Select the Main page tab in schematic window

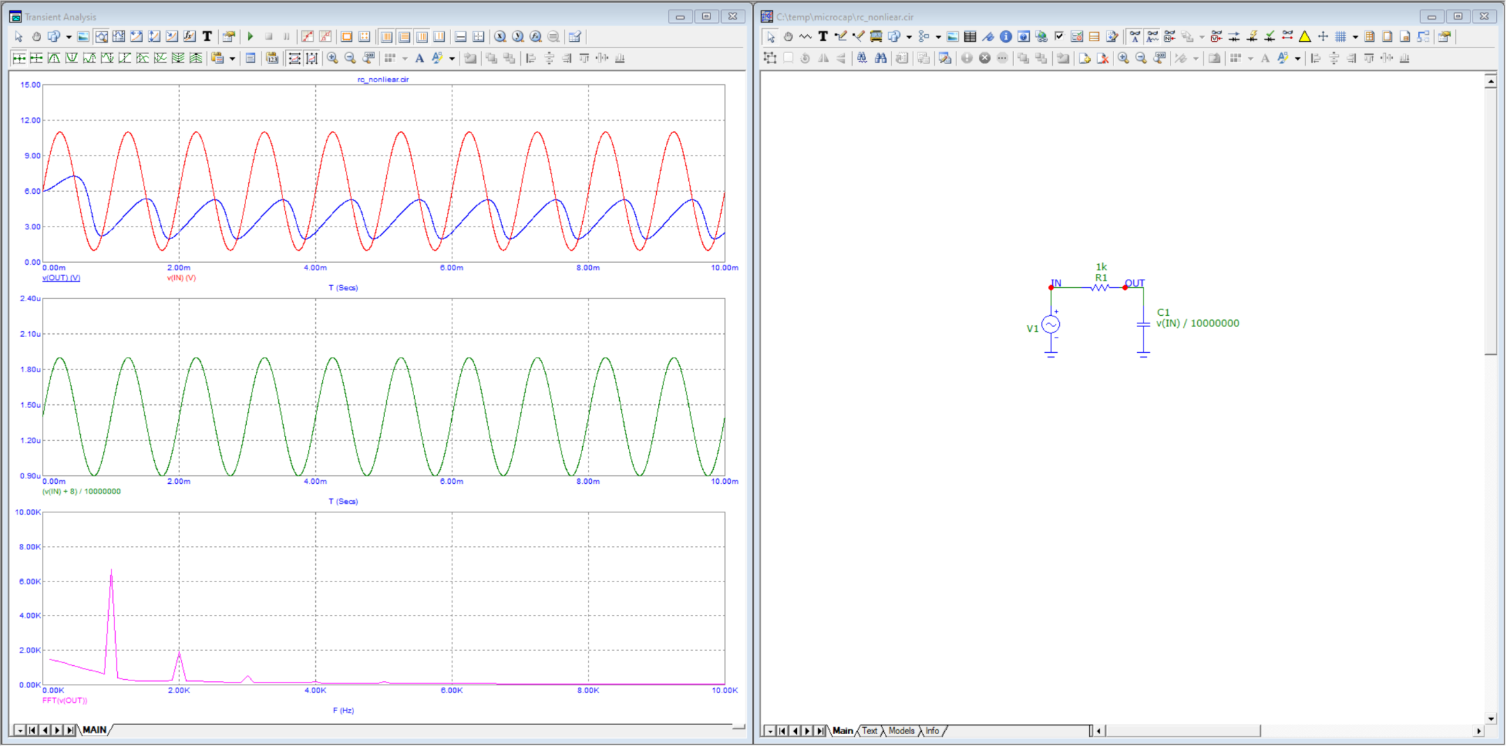coord(843,731)
